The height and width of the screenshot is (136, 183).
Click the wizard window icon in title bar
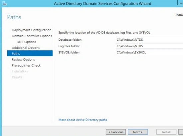coord(4,4)
